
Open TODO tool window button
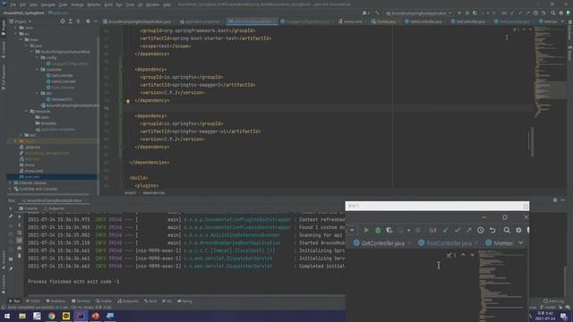33,301
